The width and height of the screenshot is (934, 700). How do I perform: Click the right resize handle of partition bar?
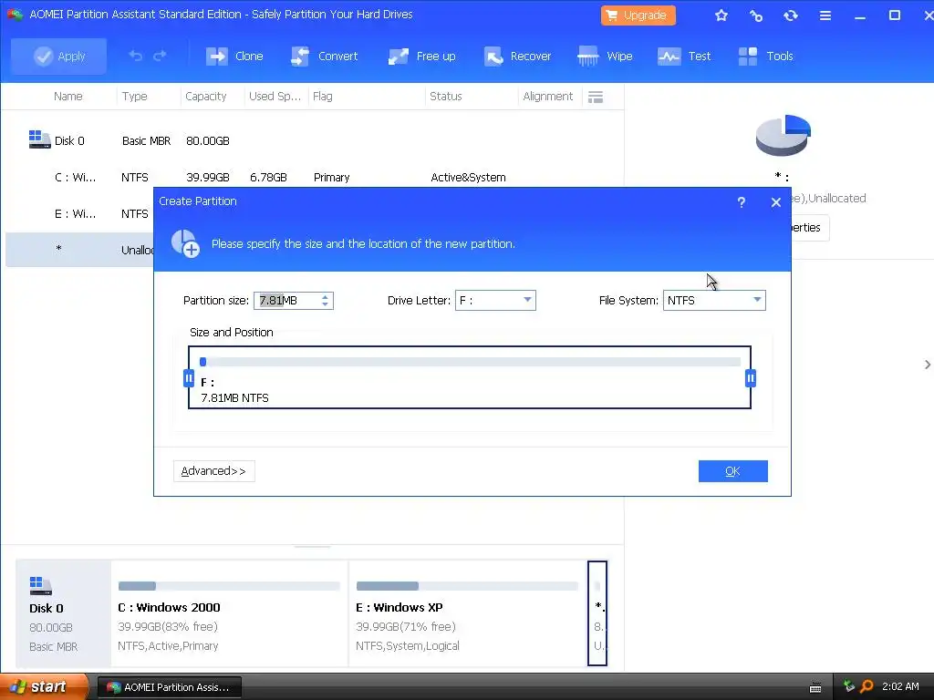(751, 378)
